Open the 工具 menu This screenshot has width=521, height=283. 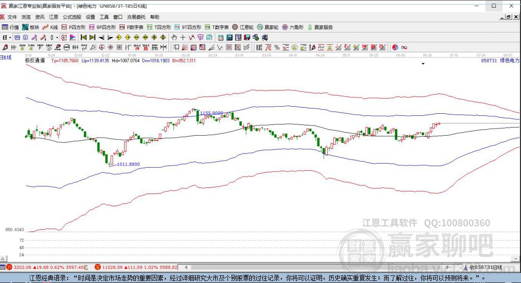(x=104, y=17)
